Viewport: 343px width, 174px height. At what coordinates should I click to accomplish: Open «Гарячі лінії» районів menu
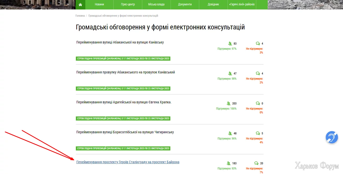242,4
